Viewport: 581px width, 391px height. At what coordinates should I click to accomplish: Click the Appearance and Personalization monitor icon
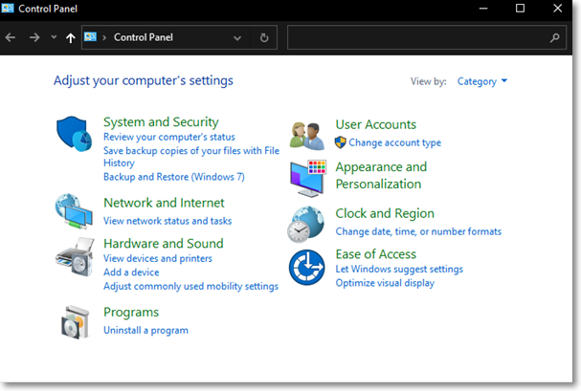[307, 178]
